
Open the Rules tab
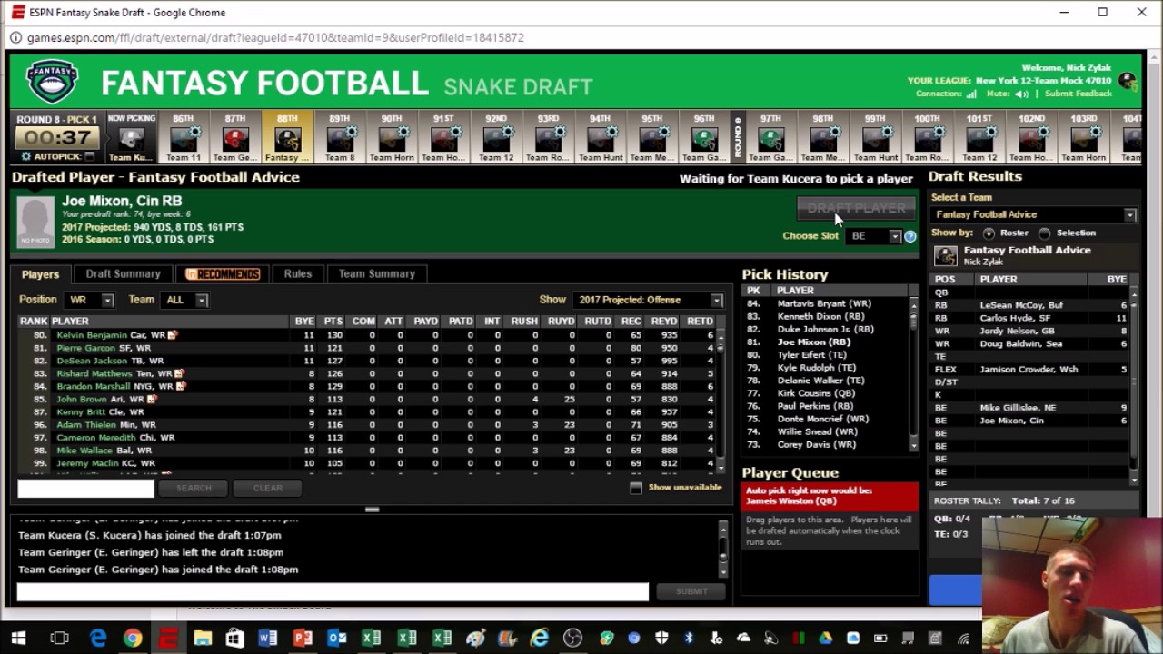298,273
